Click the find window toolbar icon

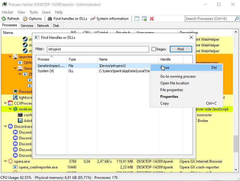tap(137, 19)
